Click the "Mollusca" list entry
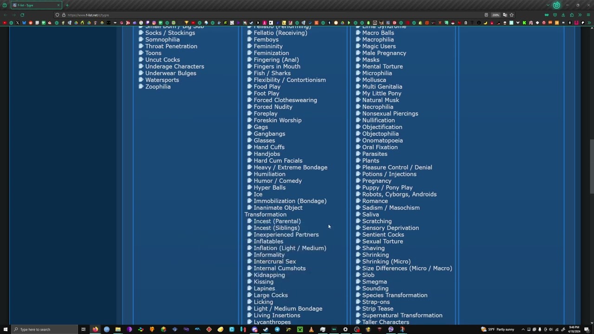This screenshot has width=594, height=334. [x=374, y=80]
